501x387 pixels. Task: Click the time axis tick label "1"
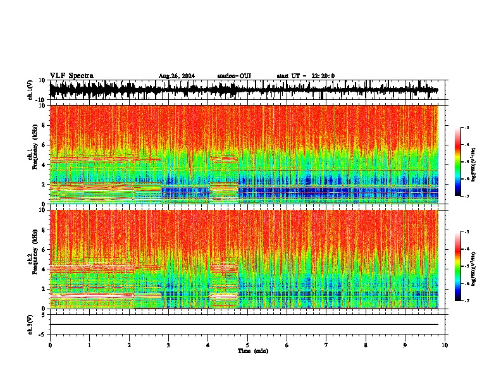[x=89, y=345]
